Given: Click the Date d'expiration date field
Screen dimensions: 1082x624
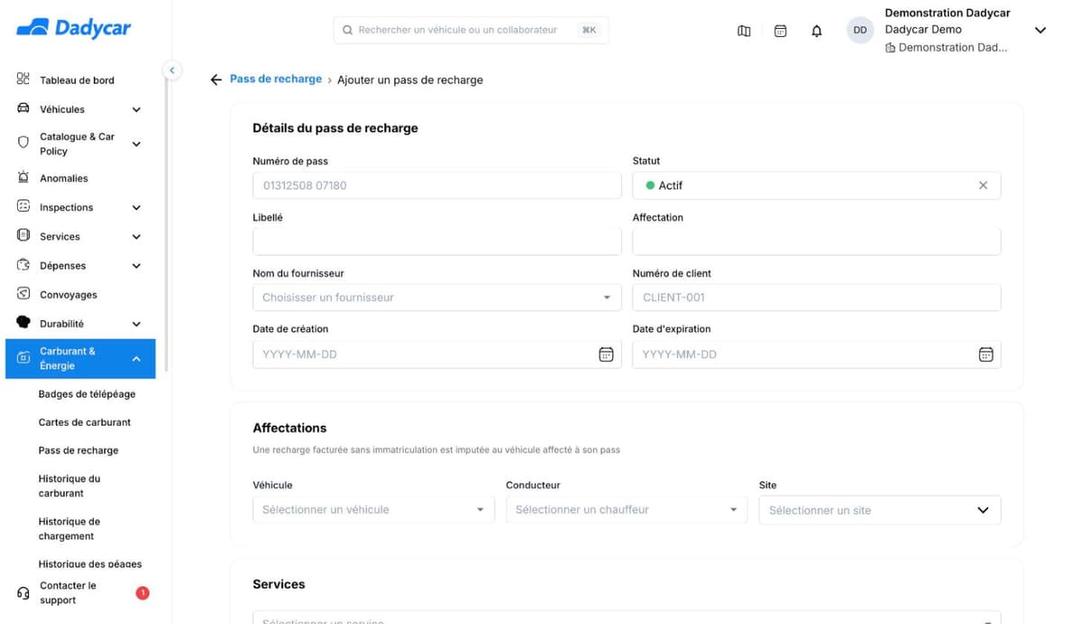Looking at the screenshot, I should (817, 354).
